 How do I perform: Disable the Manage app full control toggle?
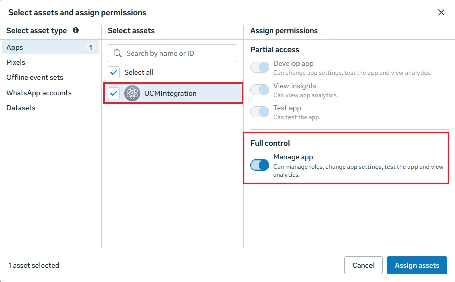260,165
